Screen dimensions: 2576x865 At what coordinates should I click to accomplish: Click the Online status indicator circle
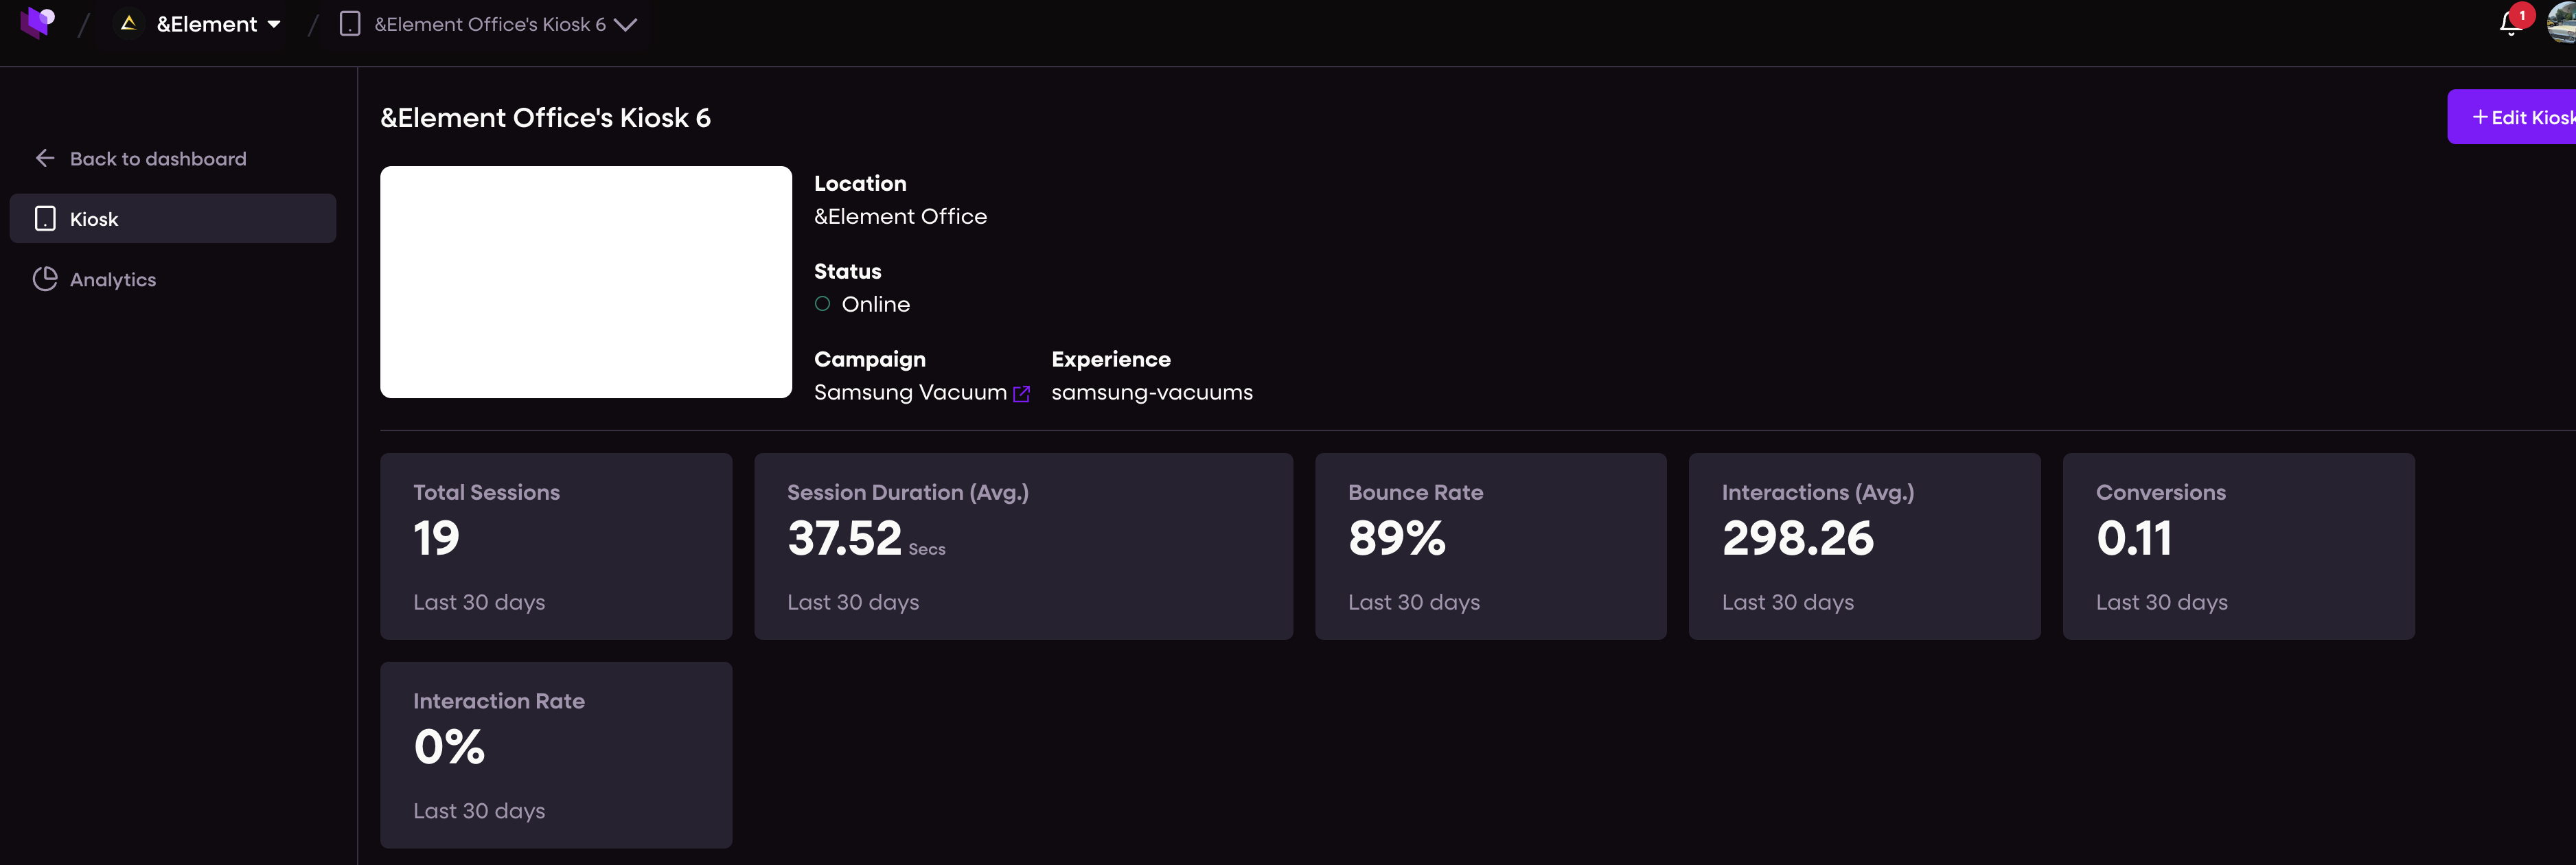point(822,304)
